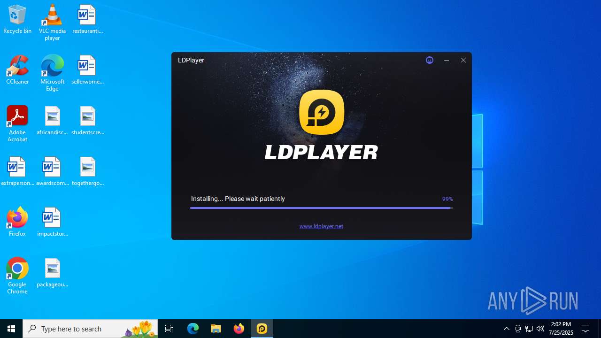Open Task View from the taskbar
Image resolution: width=601 pixels, height=338 pixels.
click(169, 329)
